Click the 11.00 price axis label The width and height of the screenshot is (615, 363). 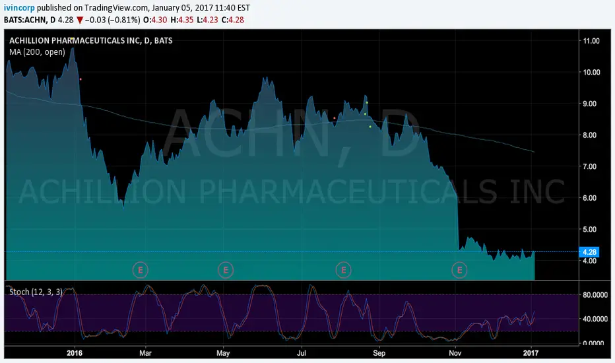[x=591, y=41]
